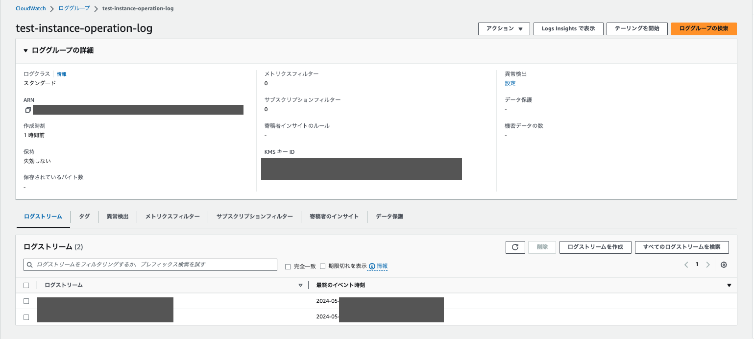The height and width of the screenshot is (339, 754).
Task: Copy the log group ARN
Action: point(28,110)
